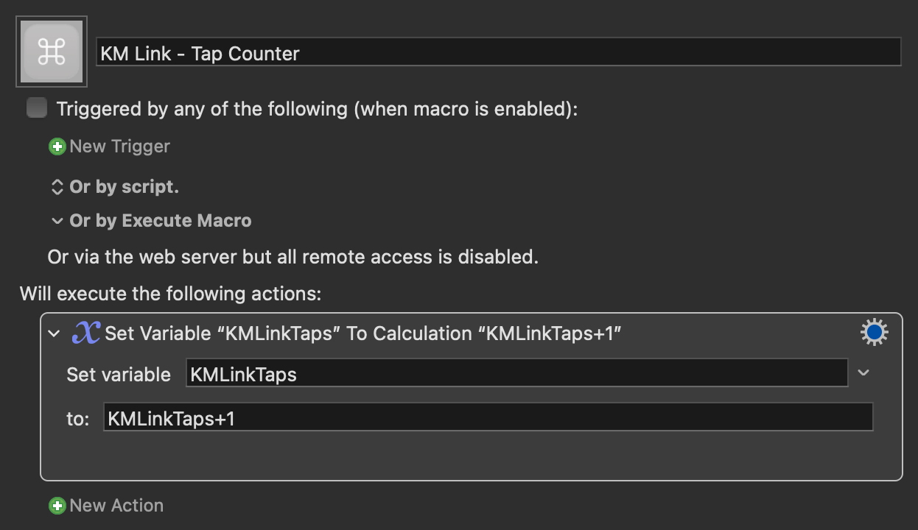The width and height of the screenshot is (918, 530).
Task: Open the action gear menu
Action: coord(875,333)
